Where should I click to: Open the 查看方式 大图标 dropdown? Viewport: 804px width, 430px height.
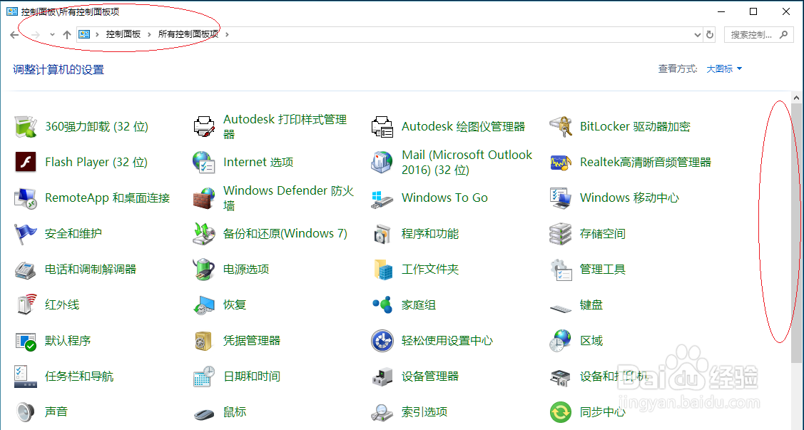[724, 69]
